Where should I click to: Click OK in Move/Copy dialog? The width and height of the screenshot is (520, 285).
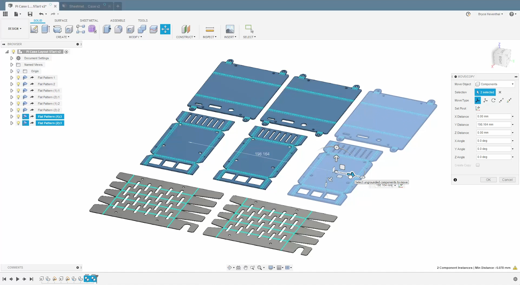[488, 180]
